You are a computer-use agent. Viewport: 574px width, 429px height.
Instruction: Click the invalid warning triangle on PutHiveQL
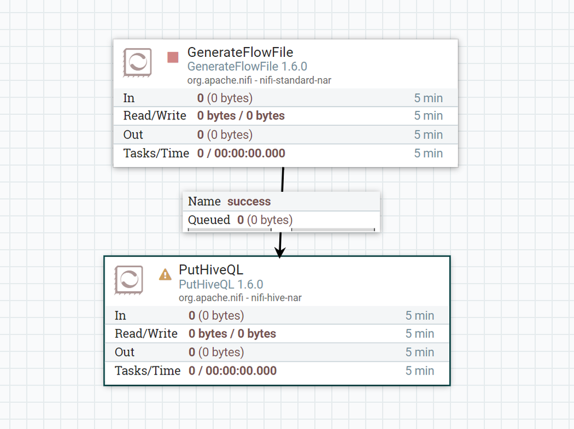[165, 275]
